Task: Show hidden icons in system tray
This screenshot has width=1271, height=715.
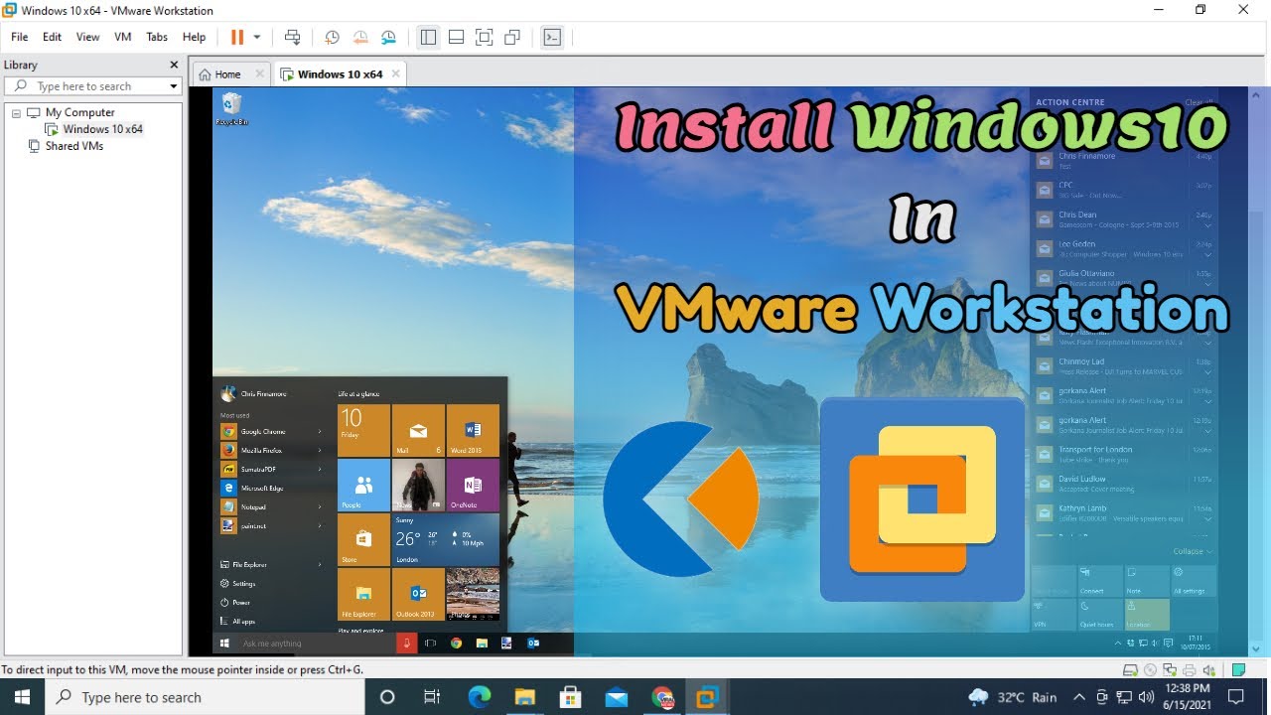Action: point(1077,697)
